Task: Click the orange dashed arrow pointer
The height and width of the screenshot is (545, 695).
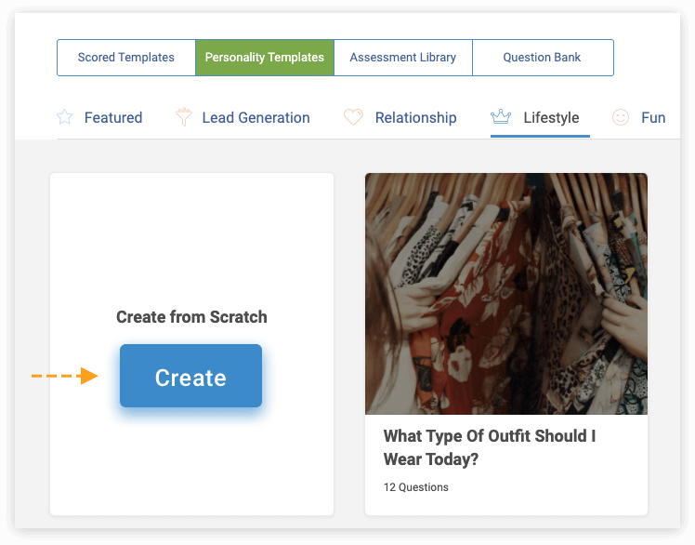Action: click(x=65, y=376)
